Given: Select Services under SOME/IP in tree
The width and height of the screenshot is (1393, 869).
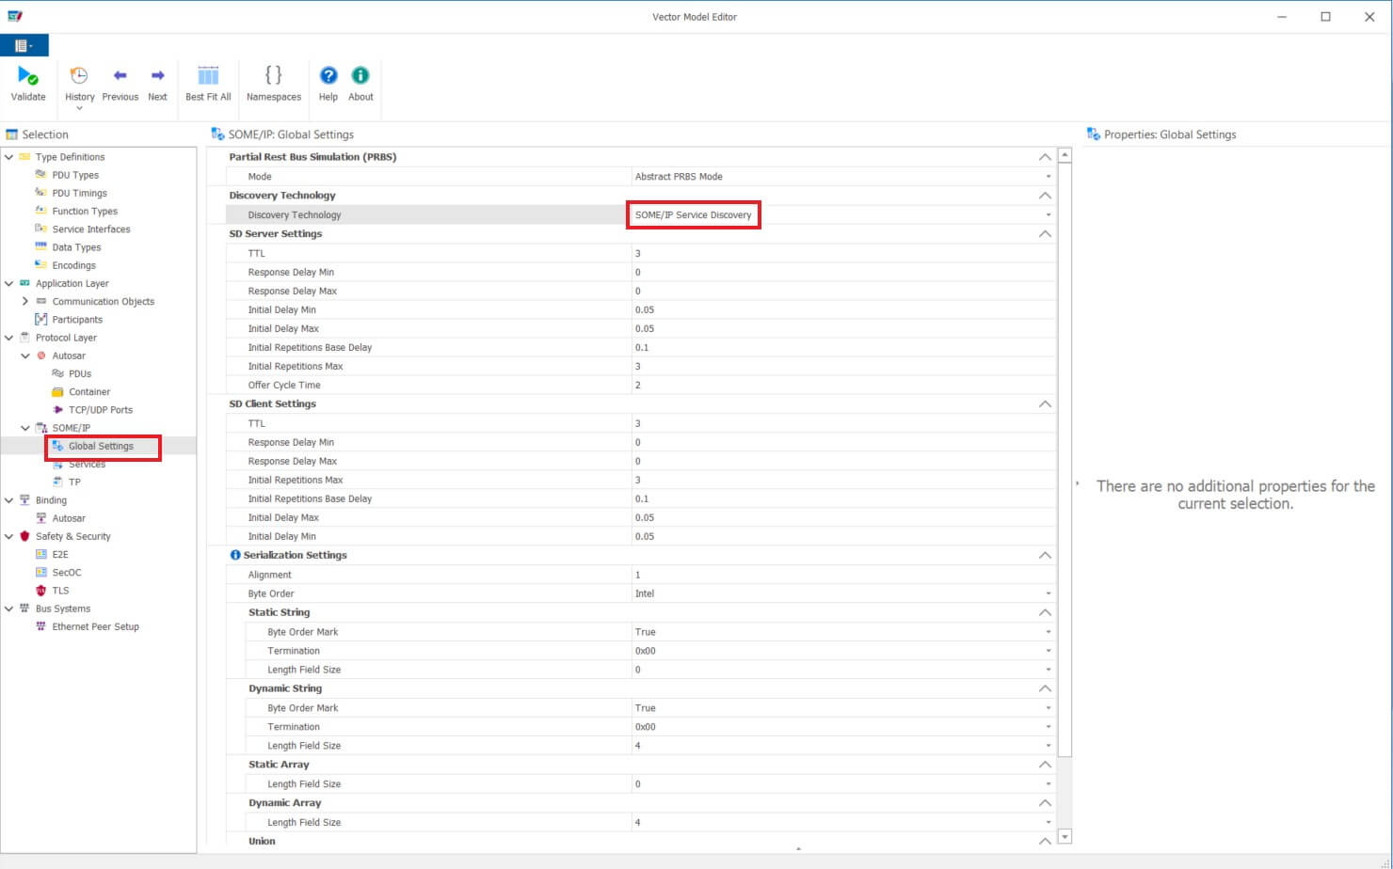Looking at the screenshot, I should pyautogui.click(x=87, y=465).
